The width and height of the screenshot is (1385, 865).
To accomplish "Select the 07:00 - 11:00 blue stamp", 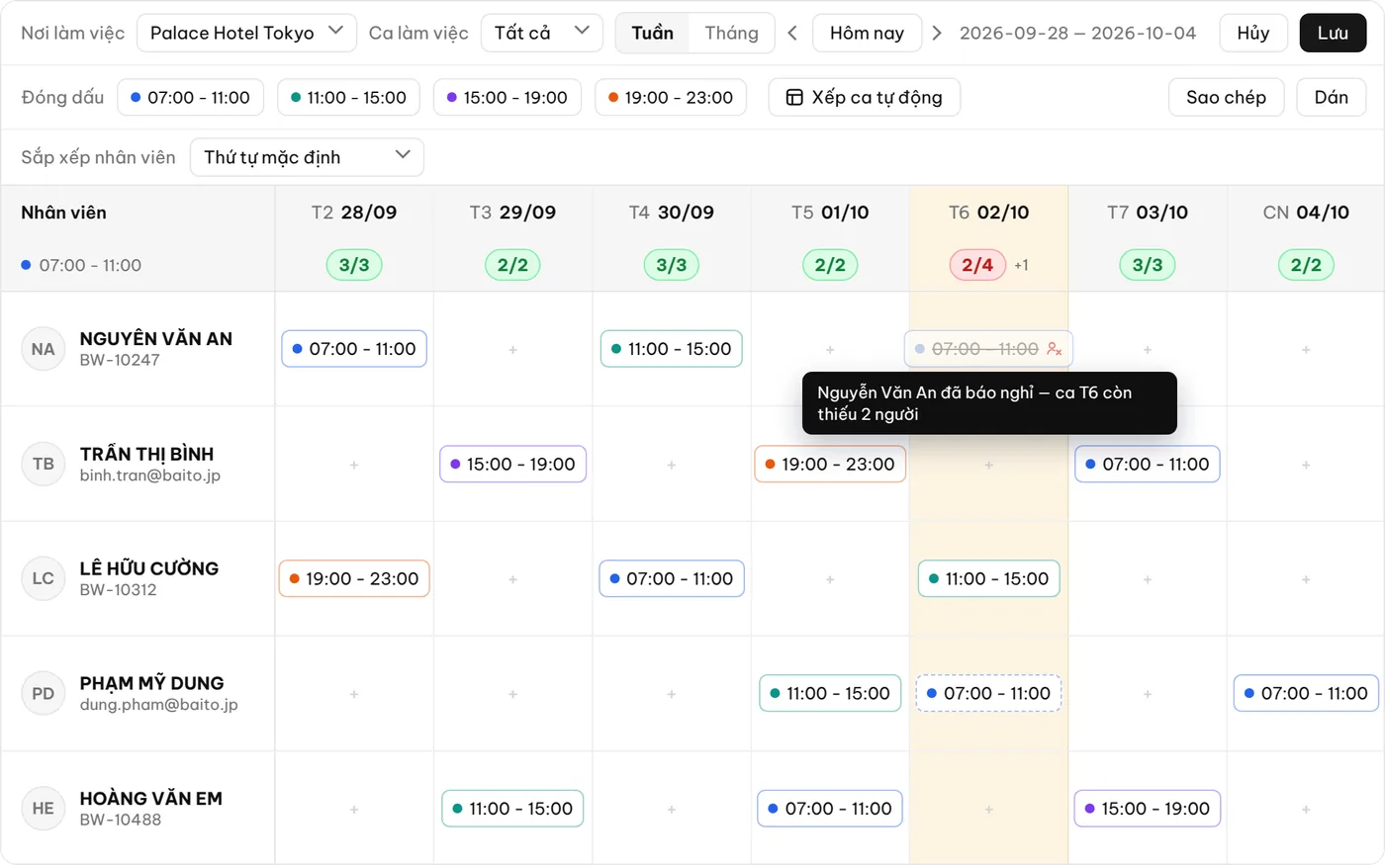I will point(191,97).
